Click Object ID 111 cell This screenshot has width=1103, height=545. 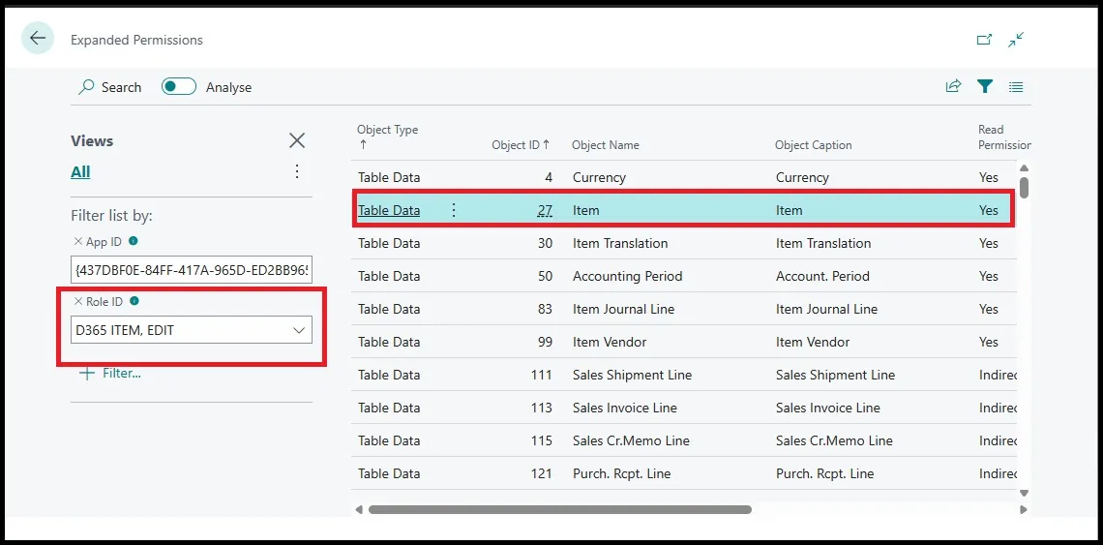[542, 376]
